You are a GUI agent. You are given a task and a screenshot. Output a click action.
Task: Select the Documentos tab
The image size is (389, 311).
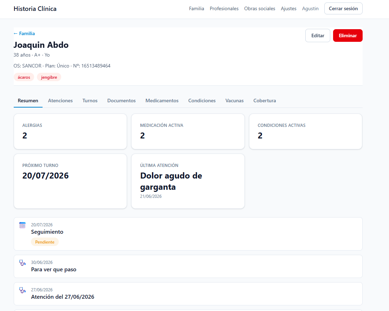pos(121,101)
